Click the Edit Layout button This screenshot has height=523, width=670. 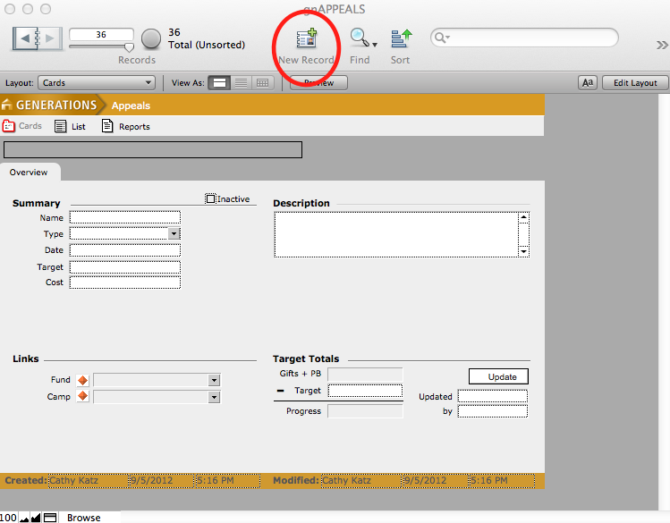point(634,83)
